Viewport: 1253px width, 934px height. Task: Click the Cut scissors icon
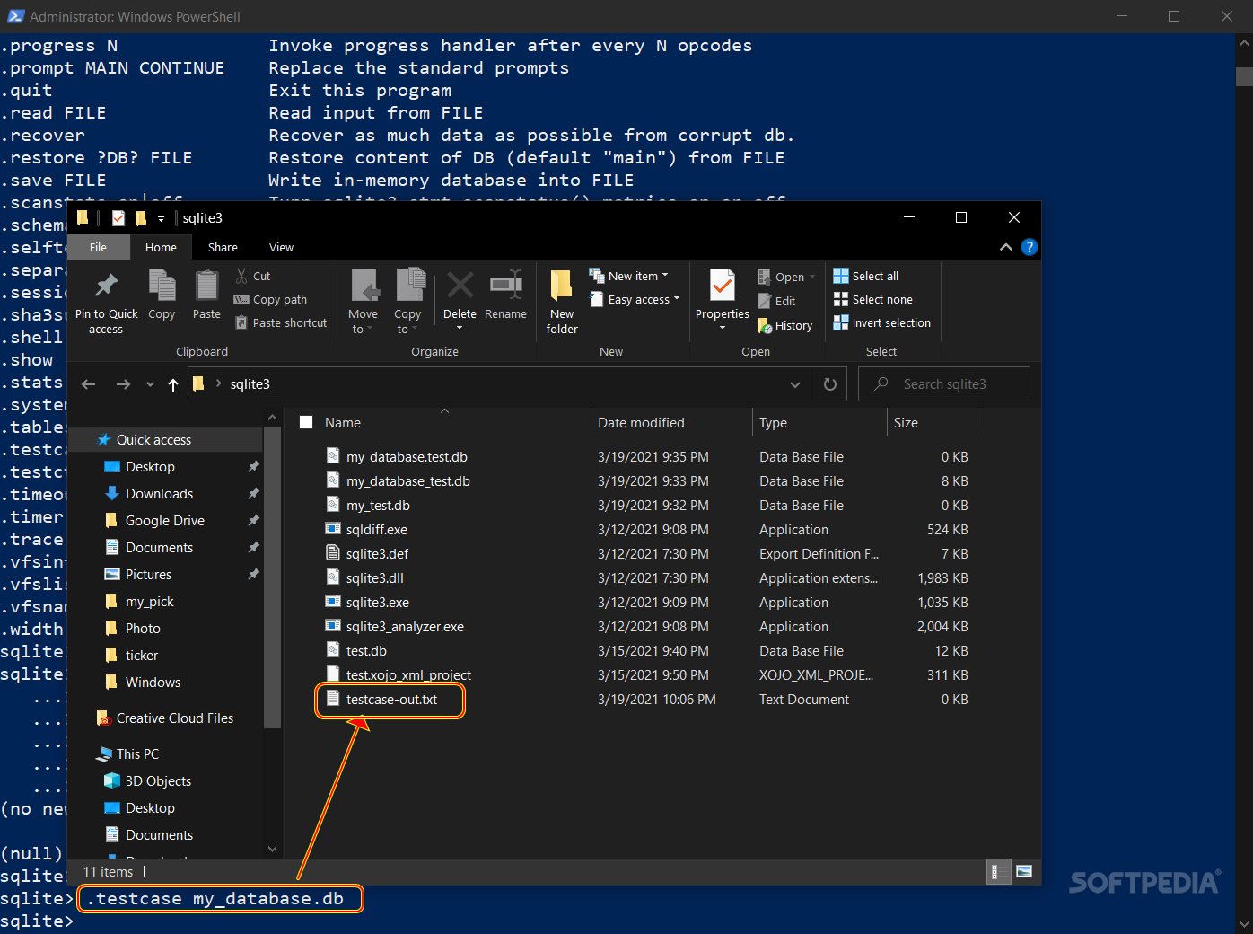(x=241, y=276)
